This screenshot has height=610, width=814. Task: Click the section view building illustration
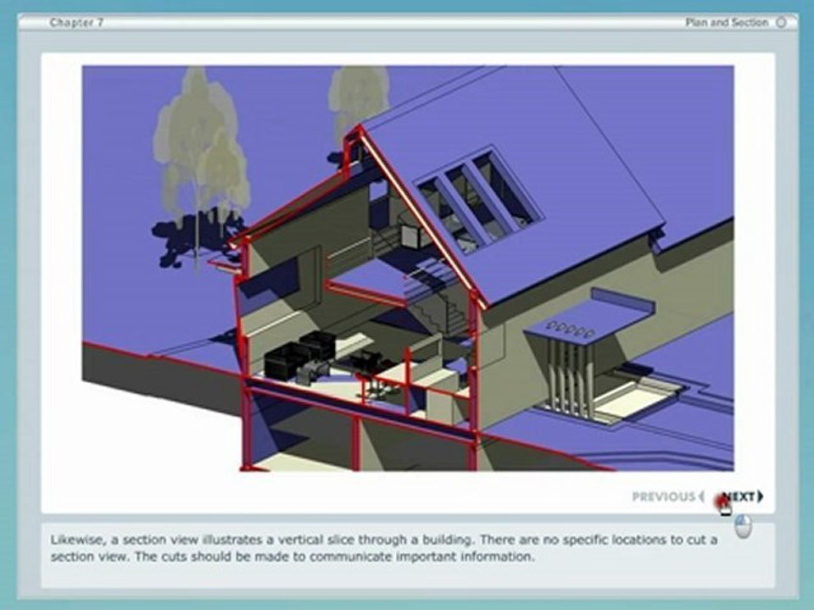click(408, 269)
